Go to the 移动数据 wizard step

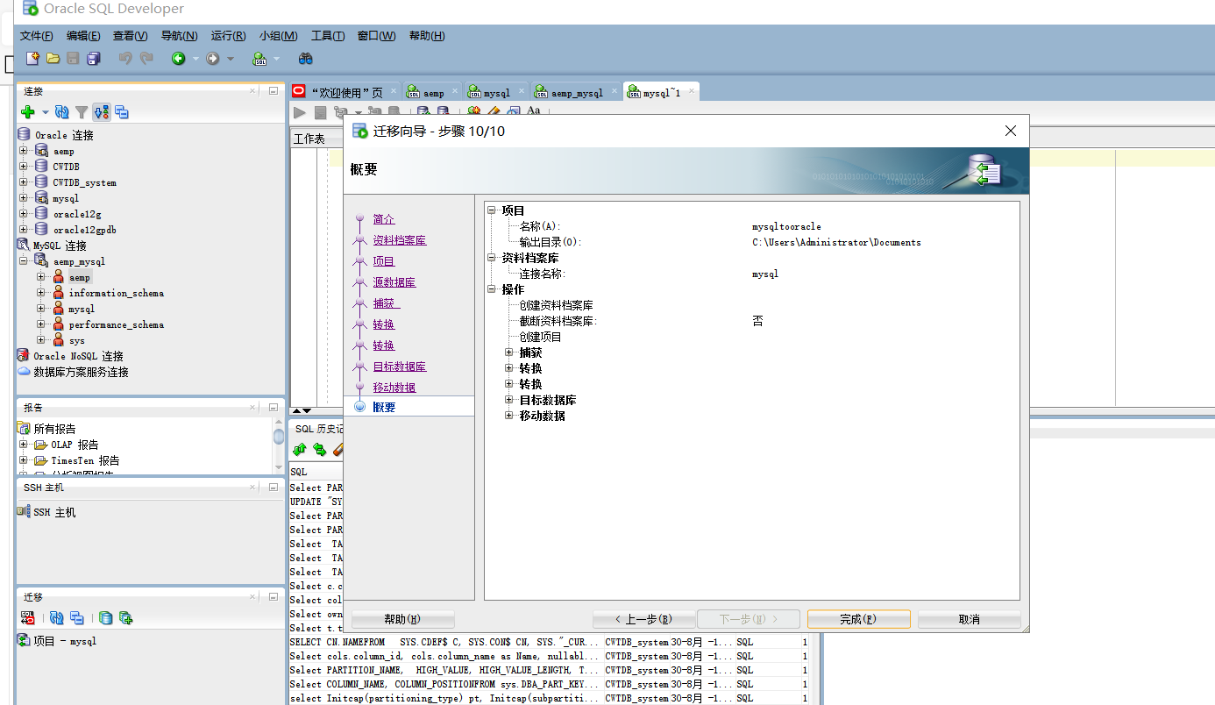pos(394,388)
